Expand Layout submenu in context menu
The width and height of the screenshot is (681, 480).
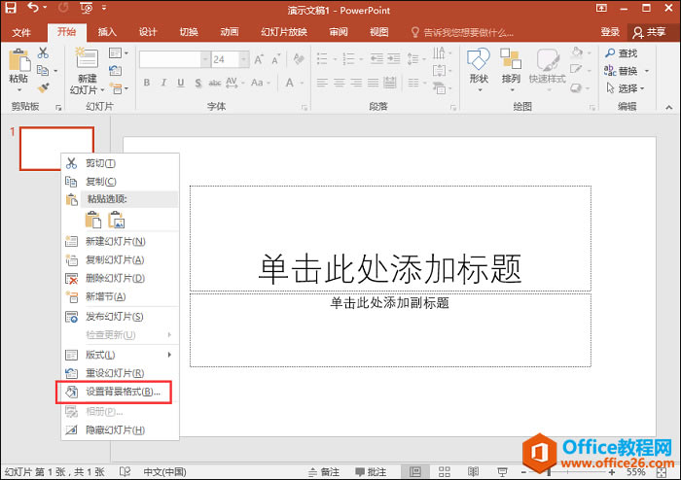tap(120, 355)
